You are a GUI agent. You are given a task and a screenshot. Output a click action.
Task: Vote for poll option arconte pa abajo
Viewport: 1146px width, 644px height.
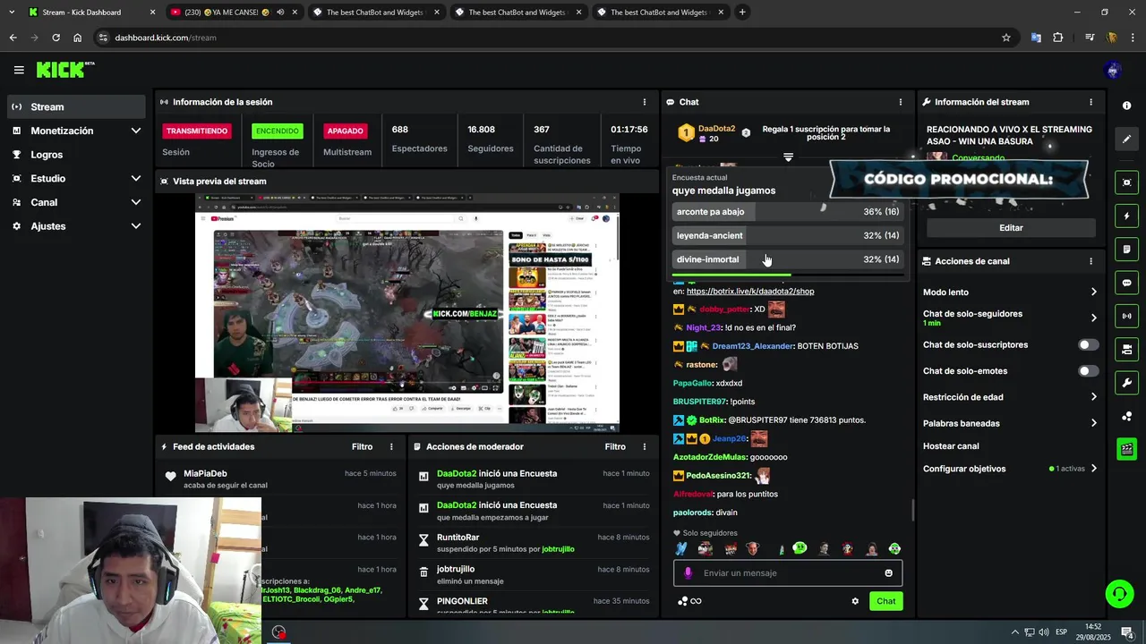(788, 212)
